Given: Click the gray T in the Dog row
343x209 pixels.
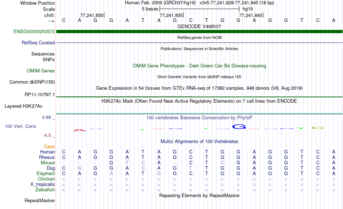Looking at the screenshot, I should click(191, 168).
